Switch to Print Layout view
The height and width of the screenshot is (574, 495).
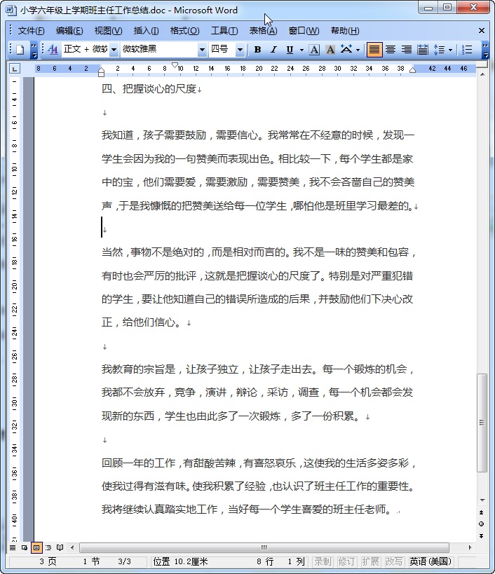pyautogui.click(x=36, y=547)
